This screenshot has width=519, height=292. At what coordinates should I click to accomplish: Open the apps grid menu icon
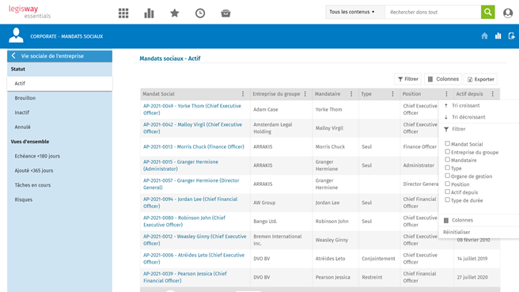click(x=123, y=13)
